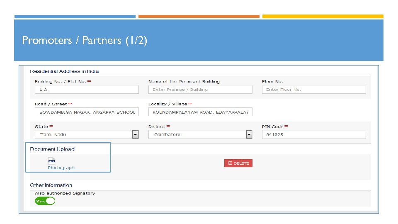Select the Coimbatore district combo box
This screenshot has width=398, height=224.
click(x=200, y=134)
